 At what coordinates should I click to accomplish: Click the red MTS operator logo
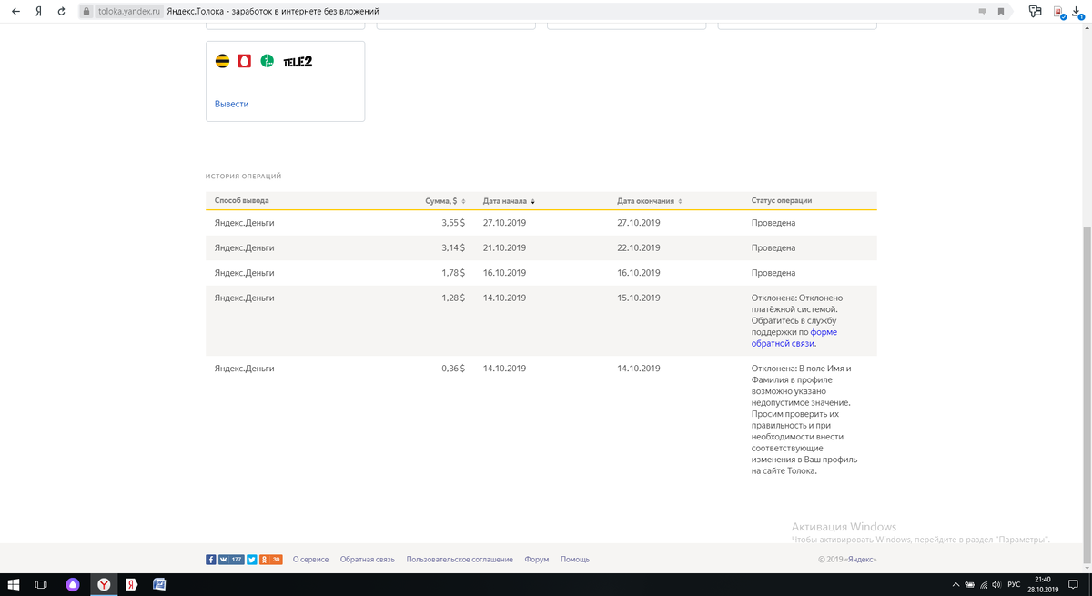(244, 62)
